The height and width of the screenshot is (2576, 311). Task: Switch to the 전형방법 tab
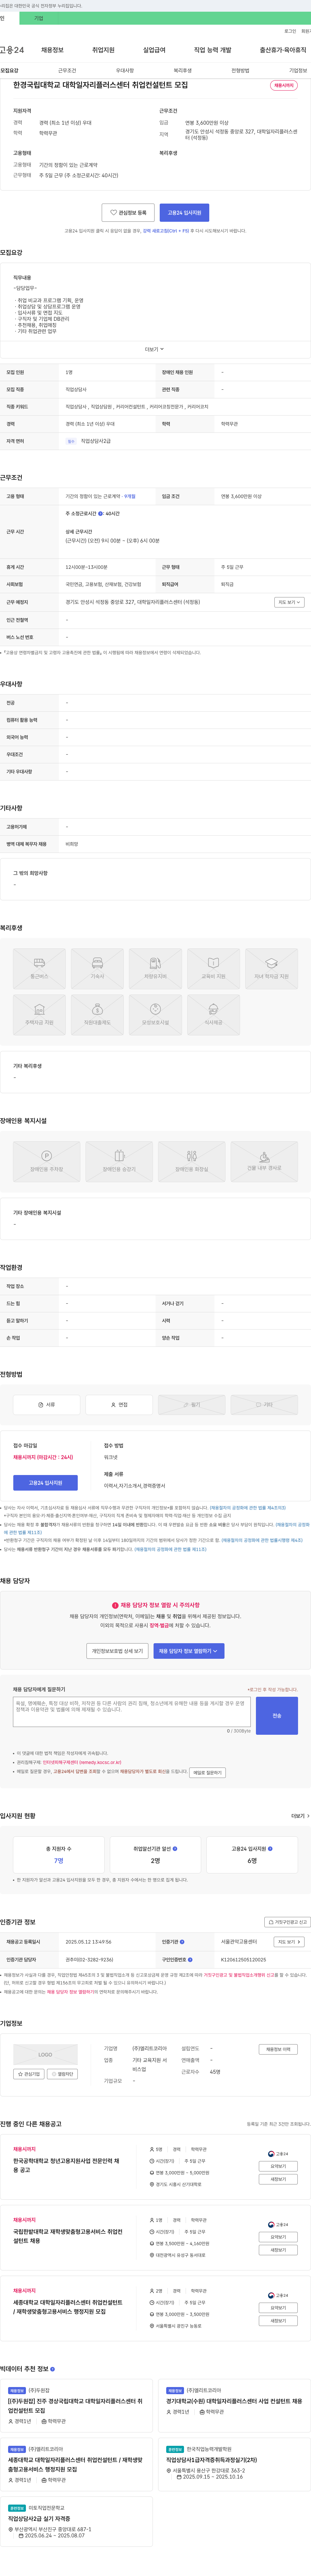240,71
